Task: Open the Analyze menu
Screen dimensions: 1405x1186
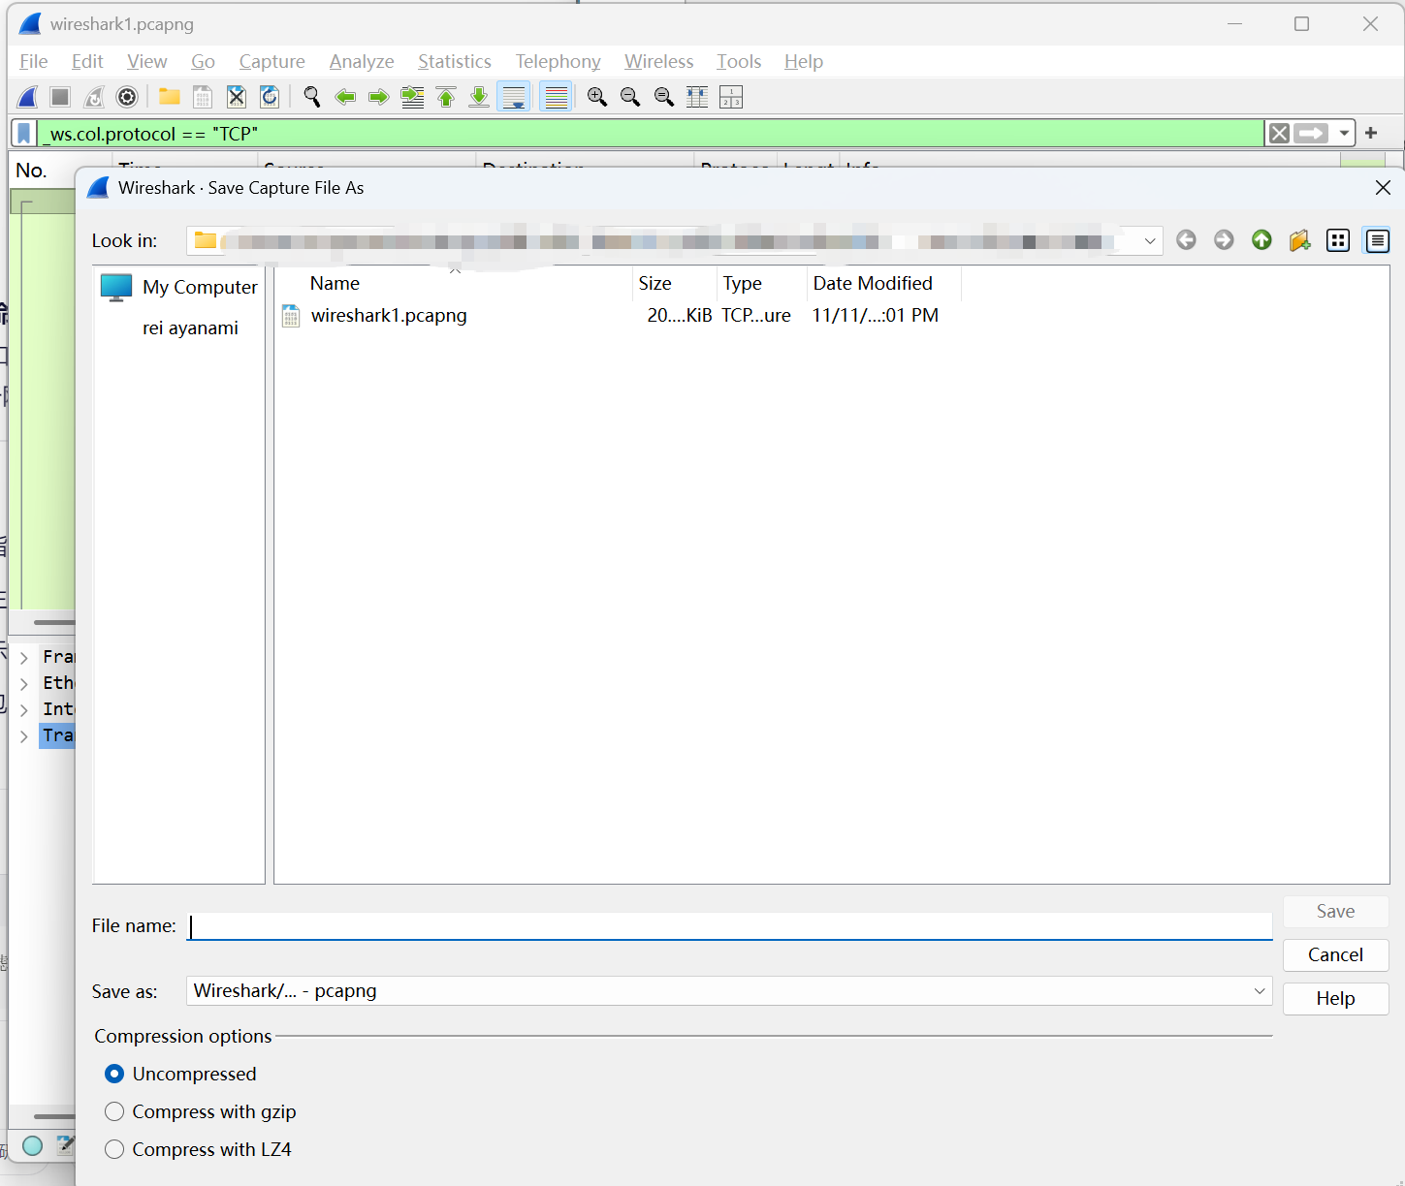Action: click(x=361, y=61)
